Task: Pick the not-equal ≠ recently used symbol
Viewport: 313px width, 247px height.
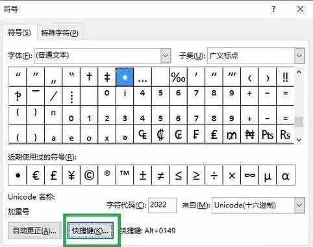Action: [x=160, y=175]
